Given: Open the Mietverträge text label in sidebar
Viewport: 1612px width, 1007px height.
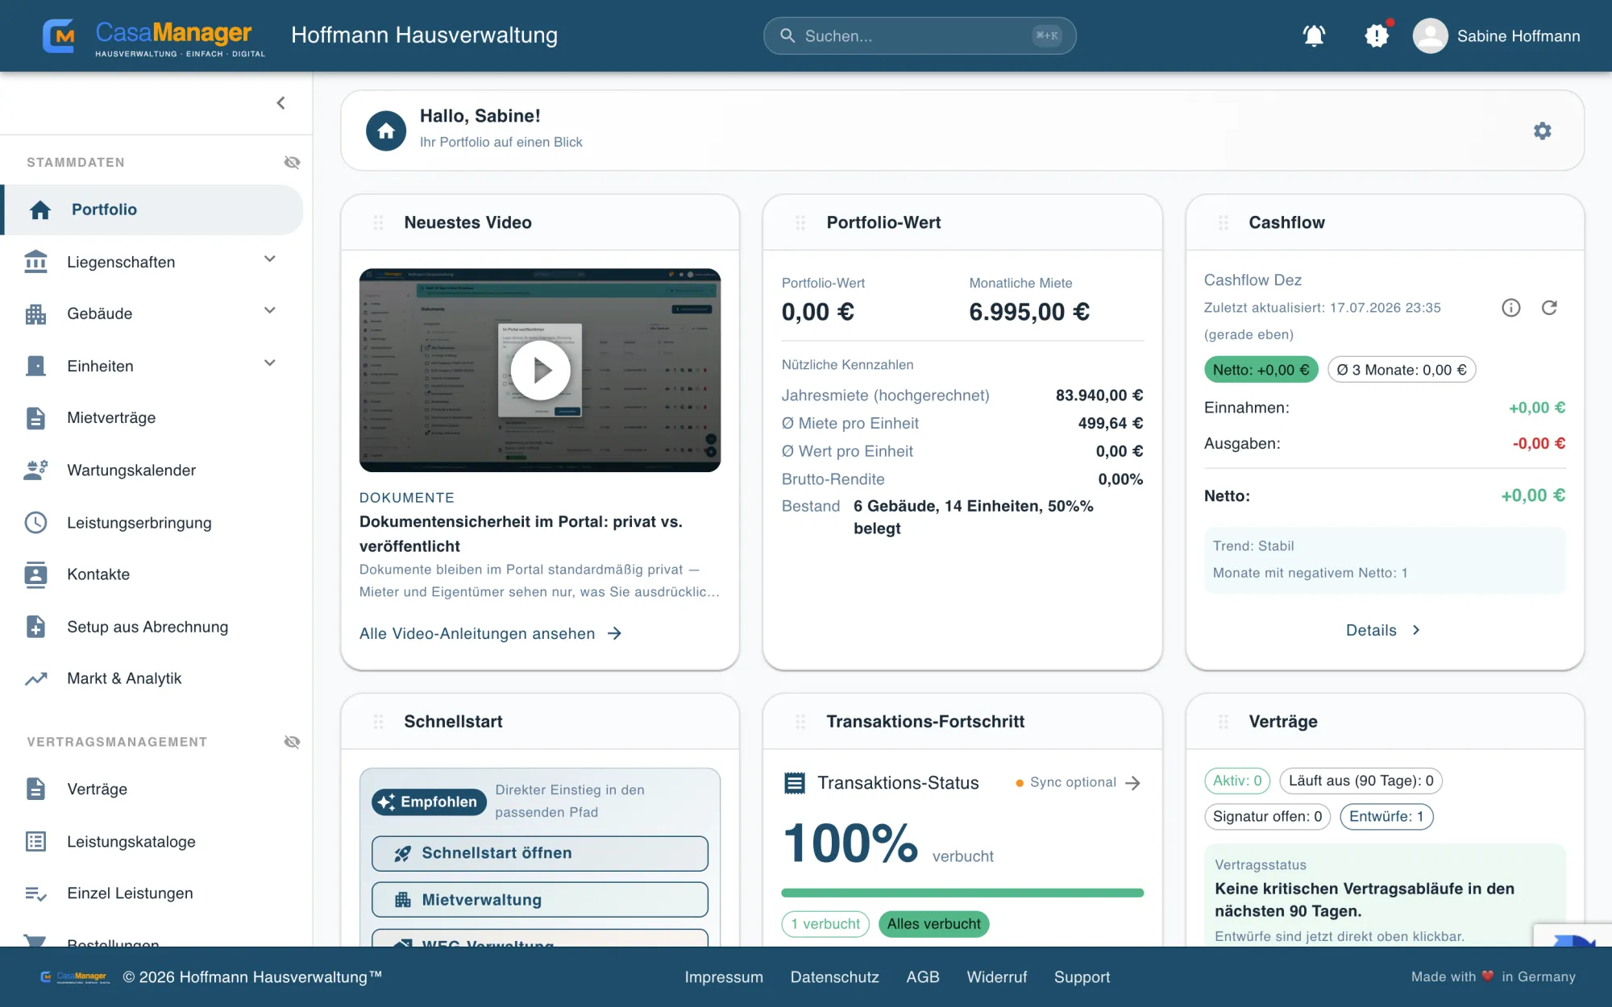Looking at the screenshot, I should coord(111,418).
